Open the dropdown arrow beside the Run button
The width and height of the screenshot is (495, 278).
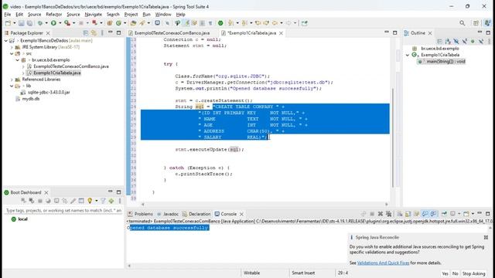pos(60,23)
